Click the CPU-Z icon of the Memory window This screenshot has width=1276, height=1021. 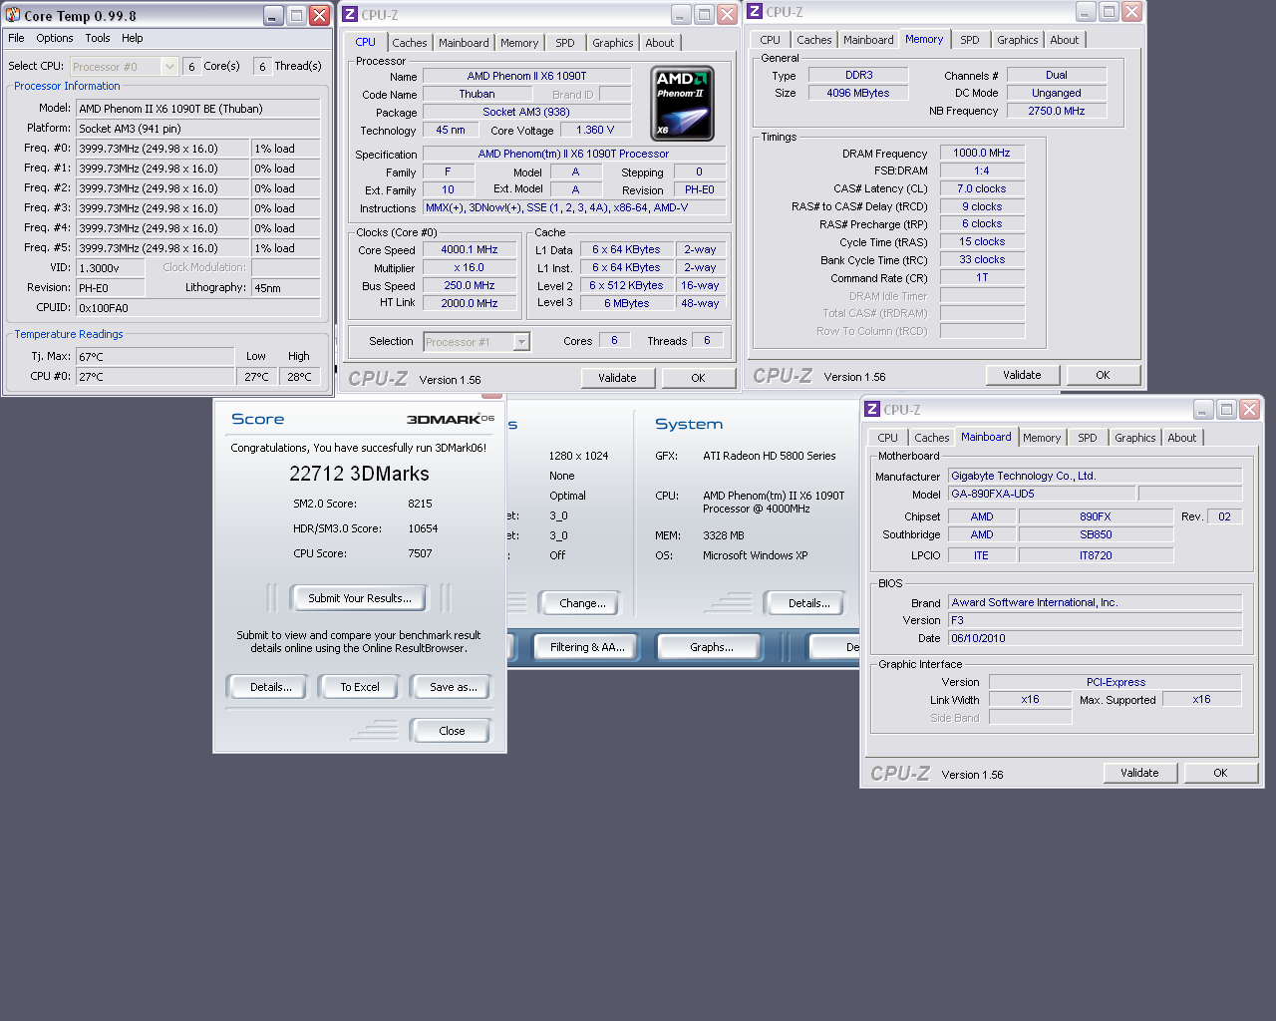pyautogui.click(x=755, y=11)
